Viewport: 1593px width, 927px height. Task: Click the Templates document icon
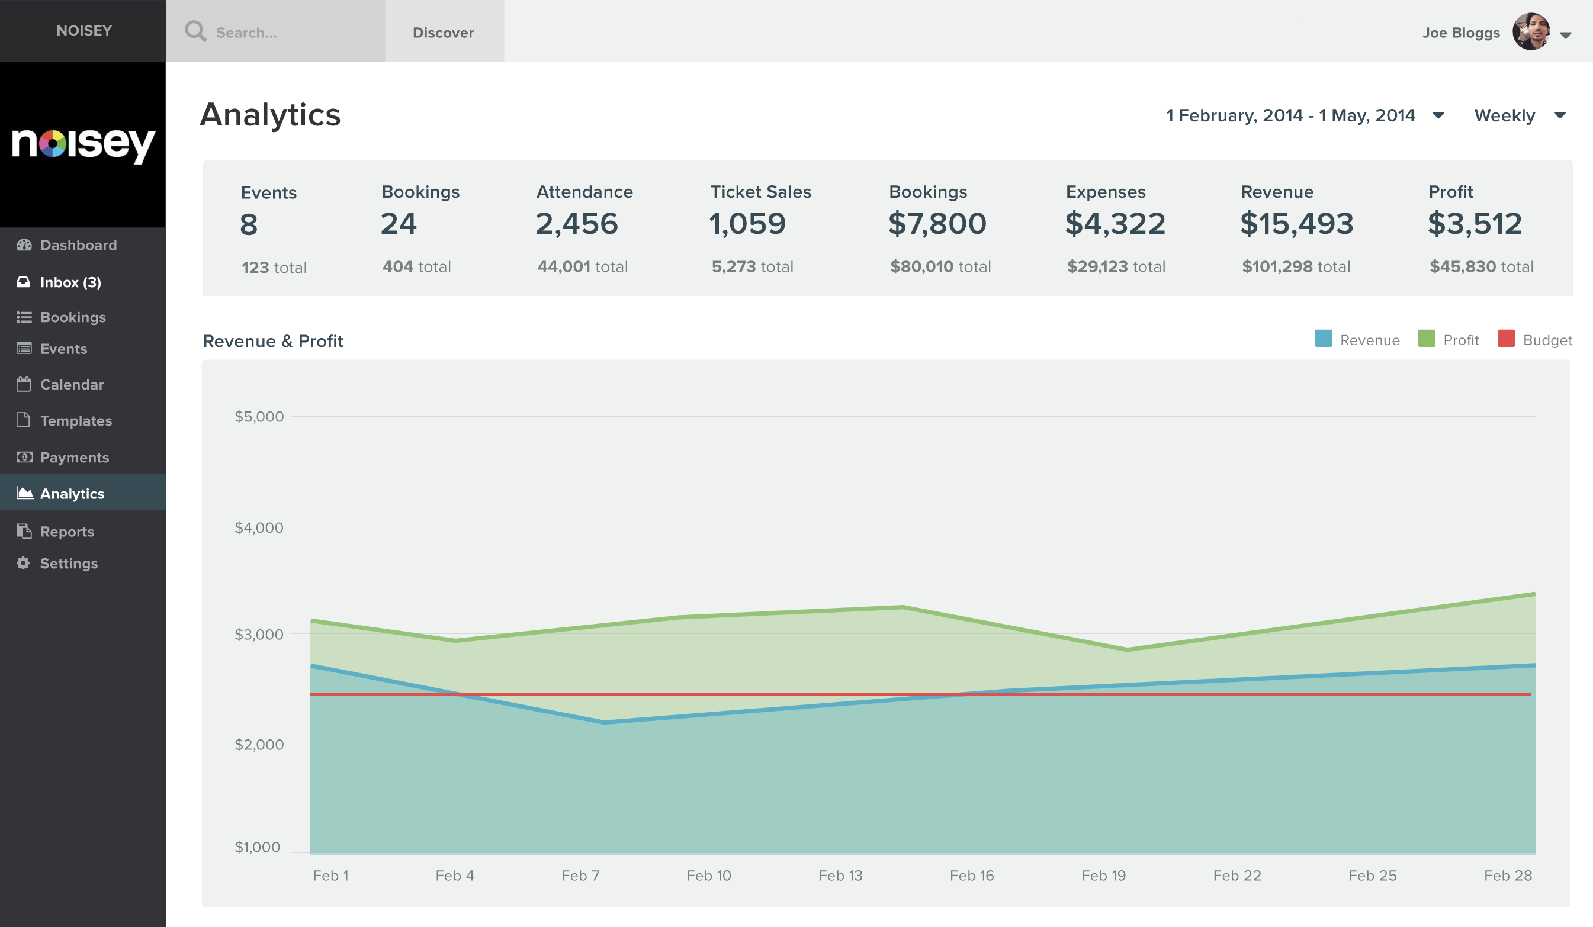(x=23, y=420)
